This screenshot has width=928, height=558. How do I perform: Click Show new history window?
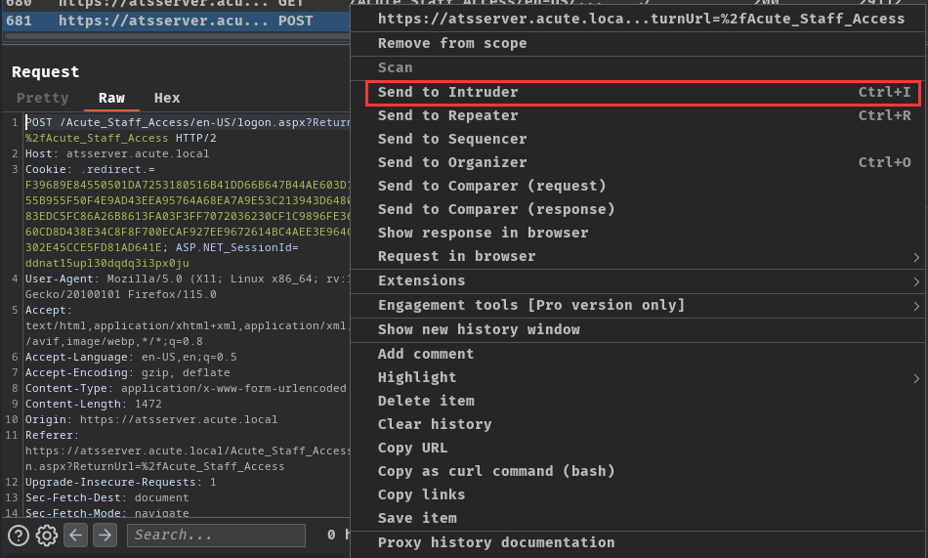[x=639, y=329]
